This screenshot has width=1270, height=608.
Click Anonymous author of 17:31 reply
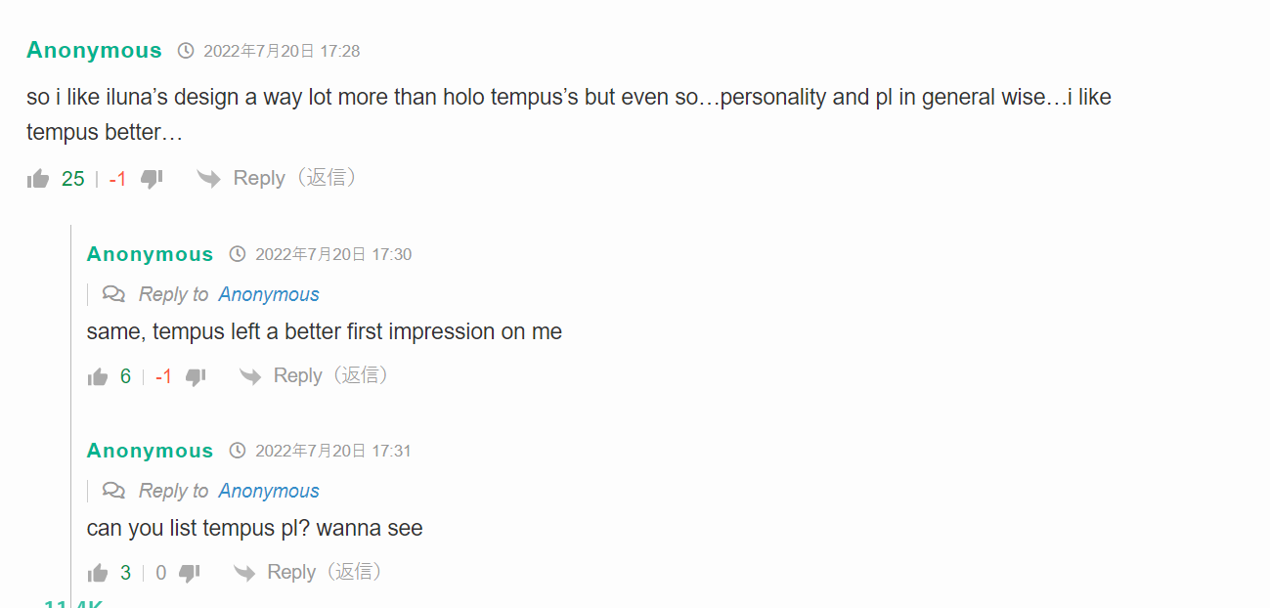click(x=150, y=451)
